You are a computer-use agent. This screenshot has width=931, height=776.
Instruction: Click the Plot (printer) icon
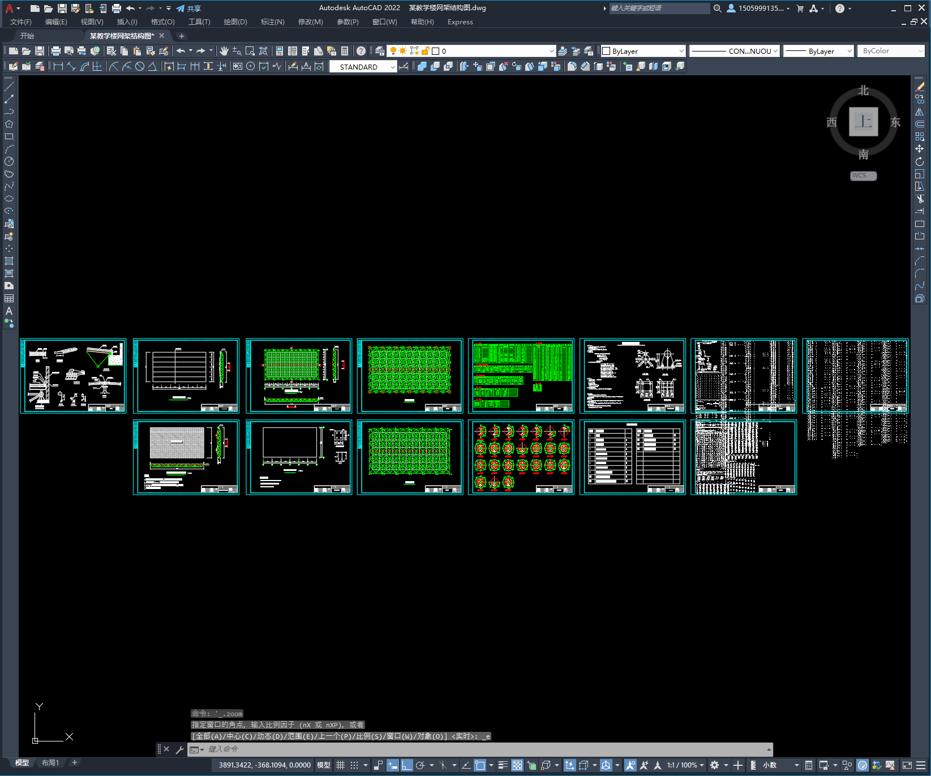[x=56, y=51]
